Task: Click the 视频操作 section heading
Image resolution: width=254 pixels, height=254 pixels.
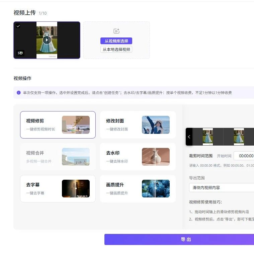Action: pos(22,78)
